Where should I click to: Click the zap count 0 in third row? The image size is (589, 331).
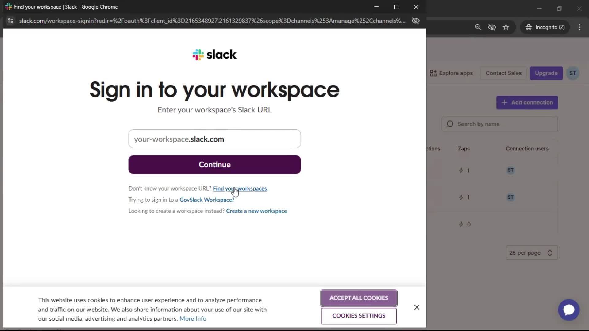click(465, 224)
